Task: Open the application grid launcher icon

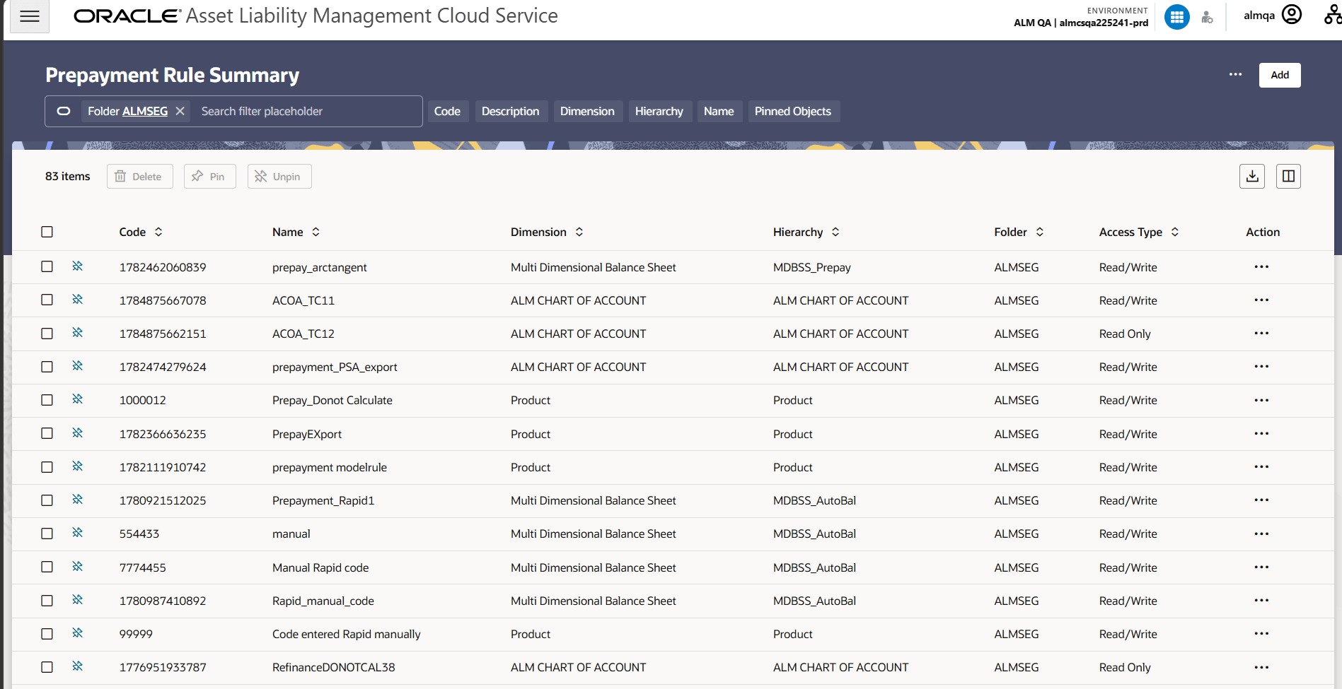Action: pyautogui.click(x=1177, y=17)
